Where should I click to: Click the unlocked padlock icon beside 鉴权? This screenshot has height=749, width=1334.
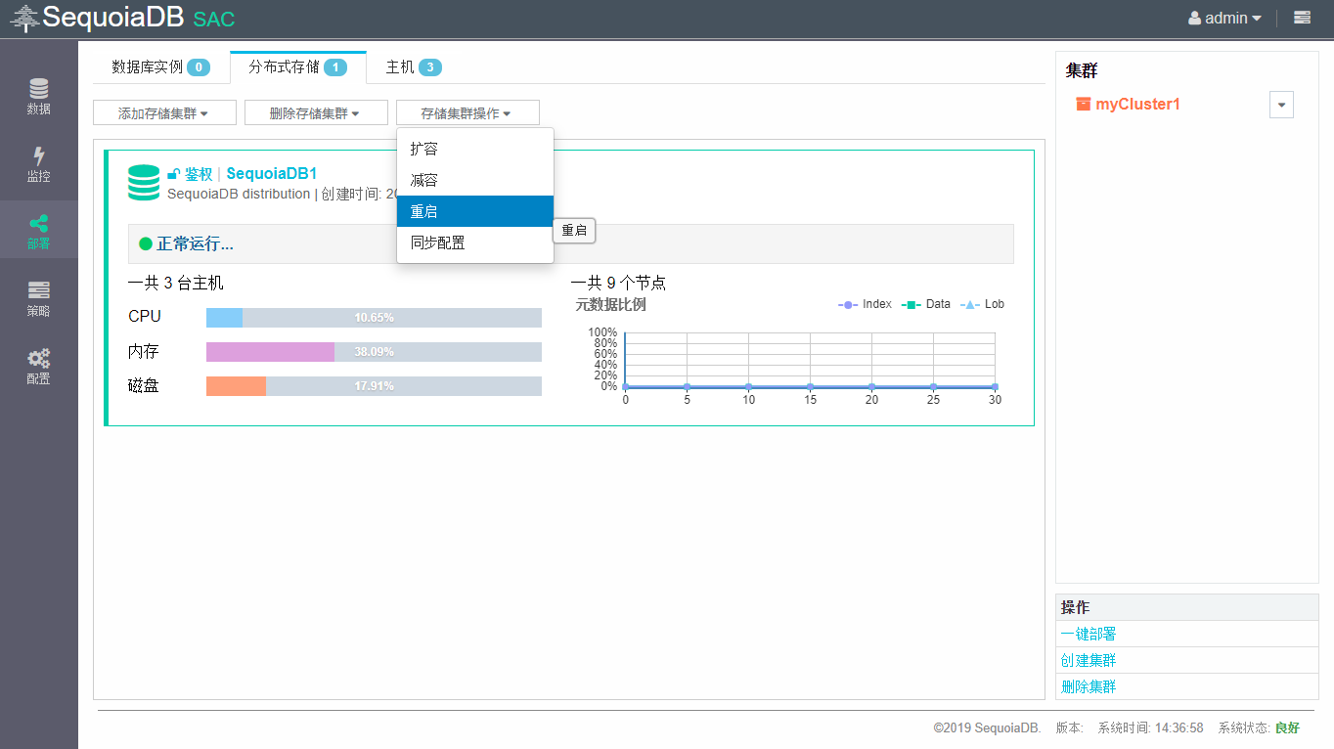[x=173, y=174]
